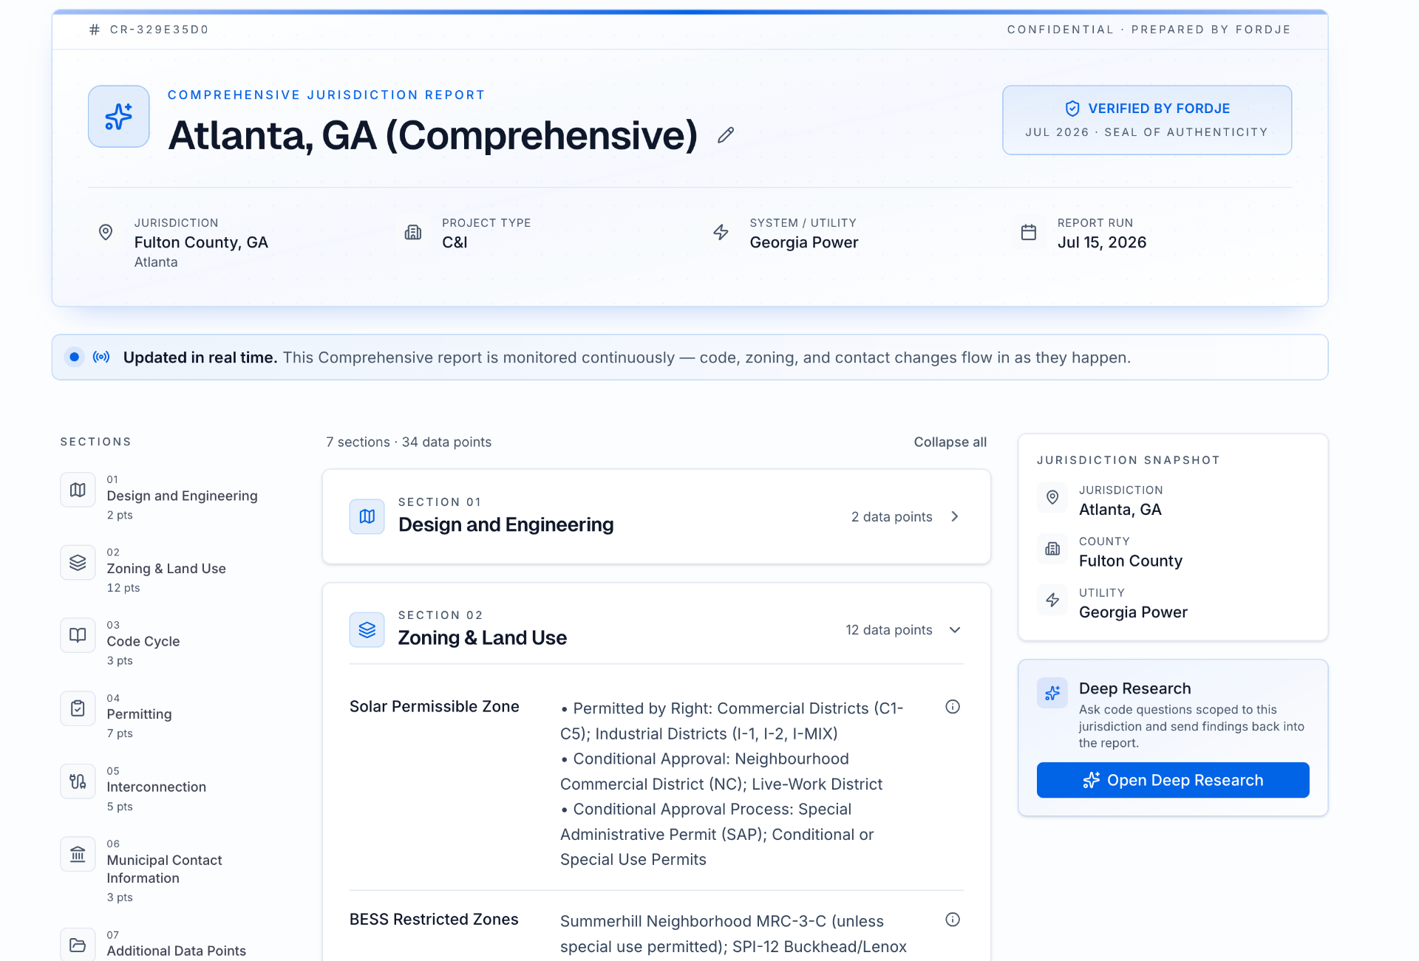Click the shield icon in the Verified by Fordje badge

[x=1072, y=109]
